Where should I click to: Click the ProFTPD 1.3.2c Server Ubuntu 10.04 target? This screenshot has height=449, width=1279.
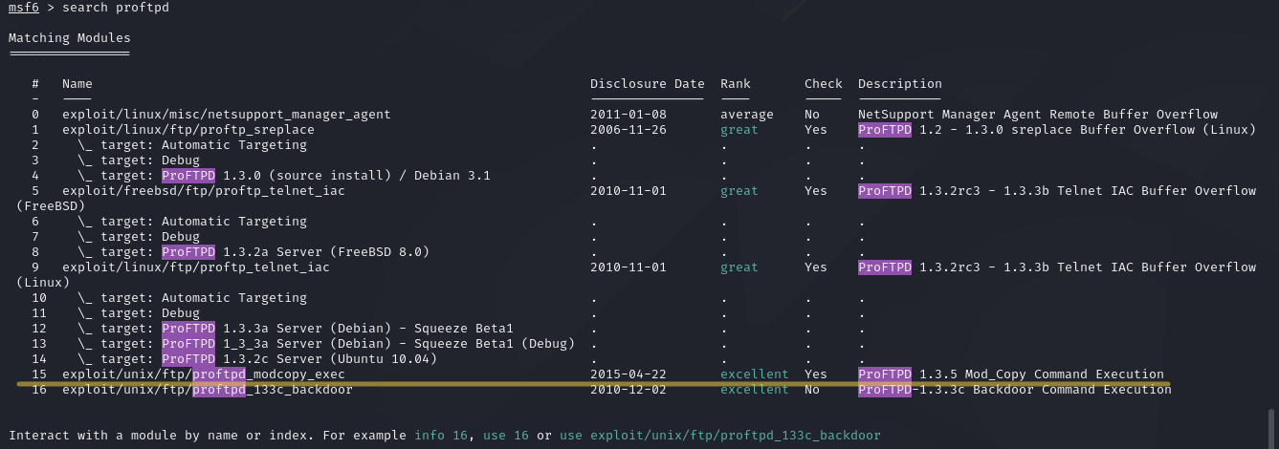[299, 359]
